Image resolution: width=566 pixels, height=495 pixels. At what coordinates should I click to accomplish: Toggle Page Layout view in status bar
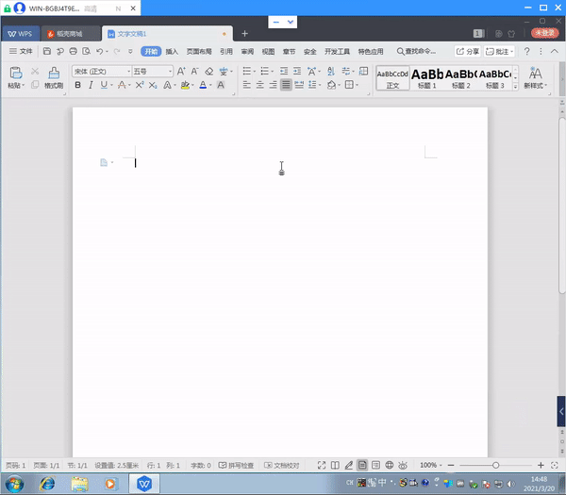362,465
